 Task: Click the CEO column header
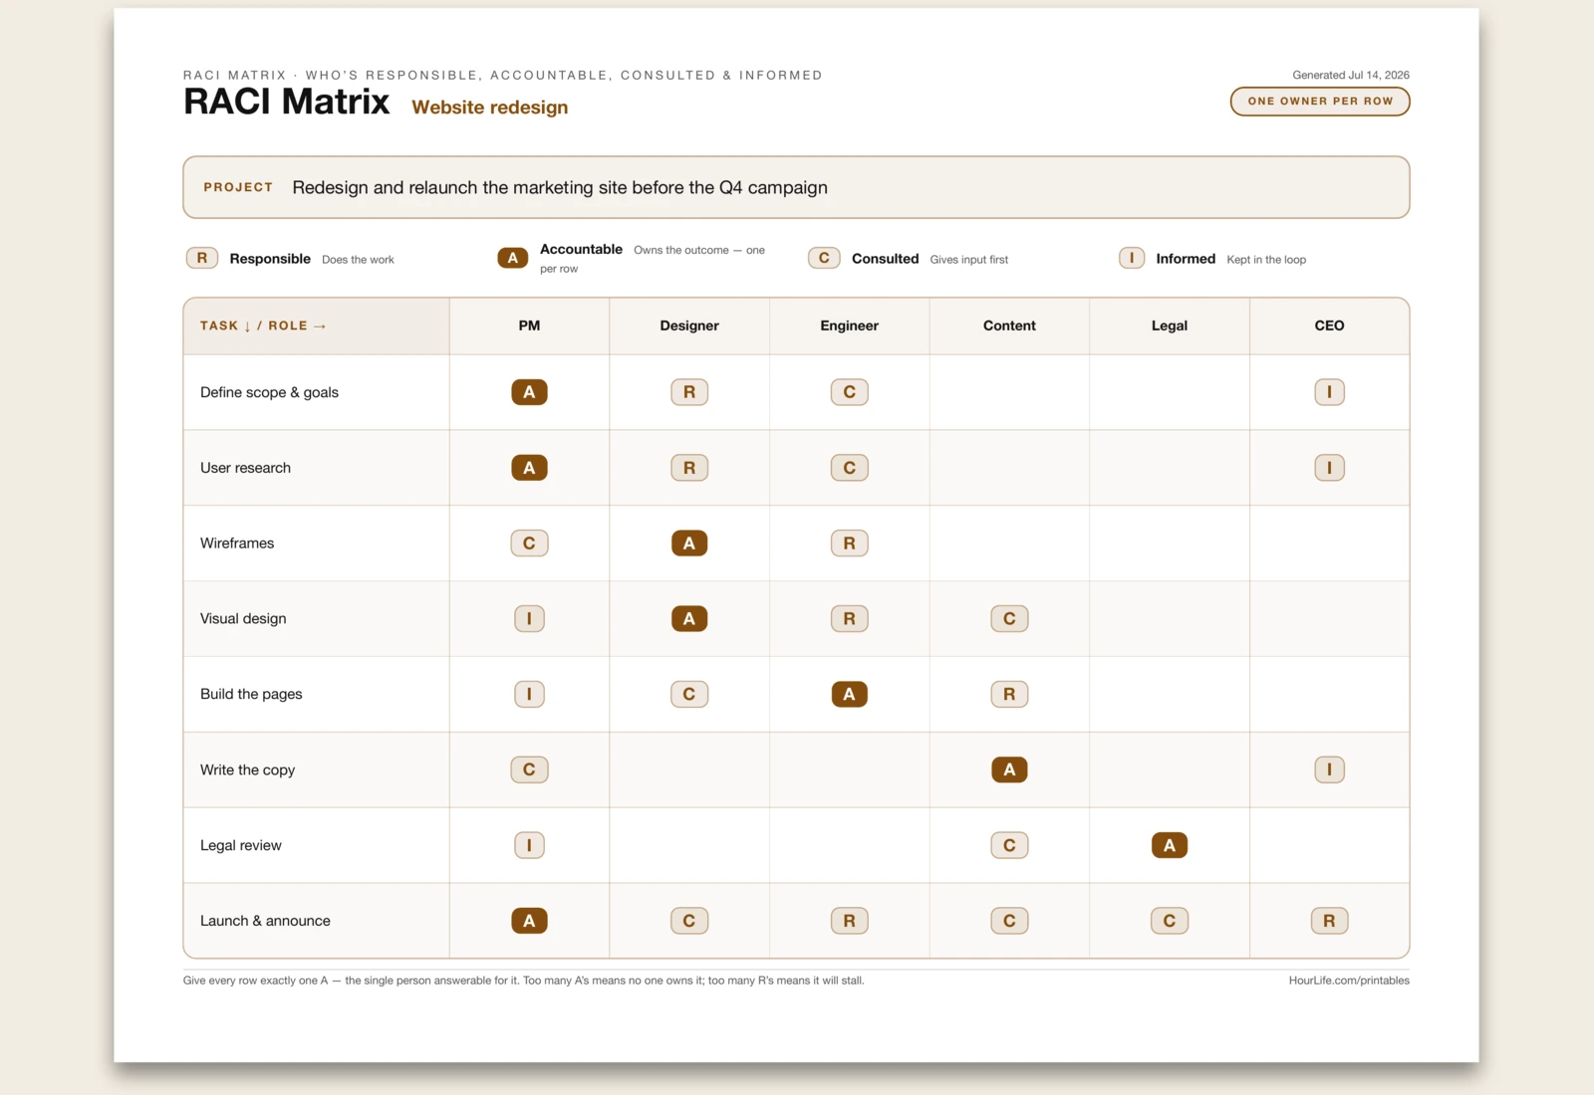tap(1329, 326)
